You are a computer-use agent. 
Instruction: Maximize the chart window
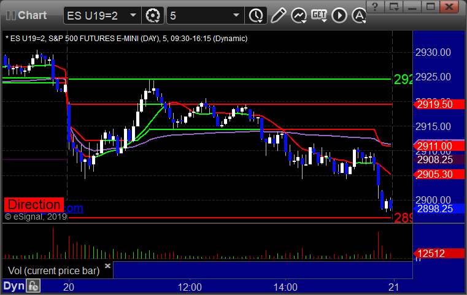(430, 6)
